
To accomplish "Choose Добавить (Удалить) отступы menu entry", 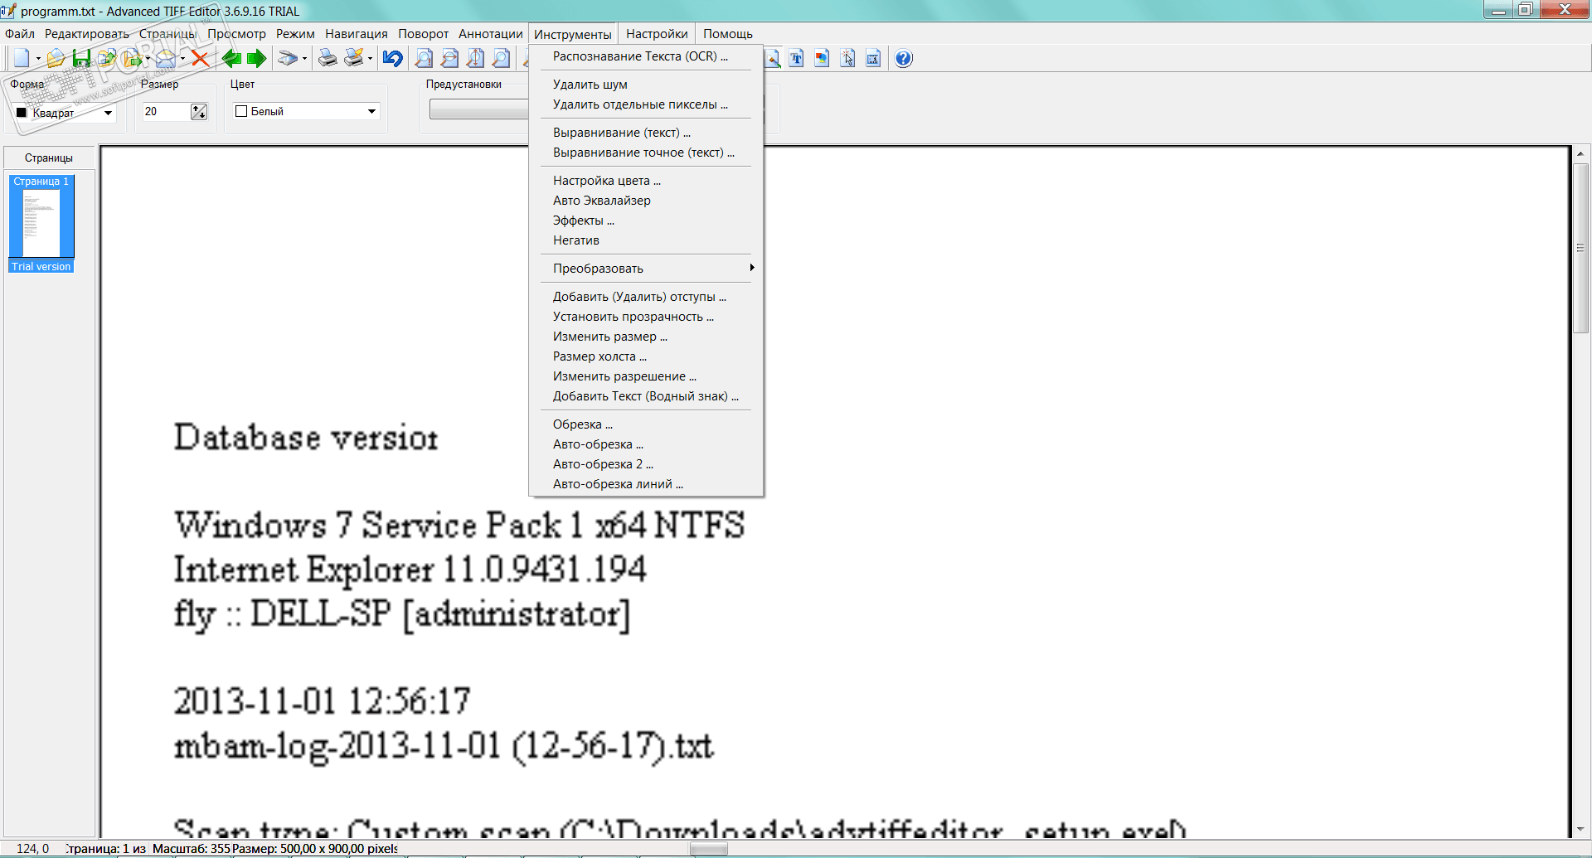I will click(646, 297).
